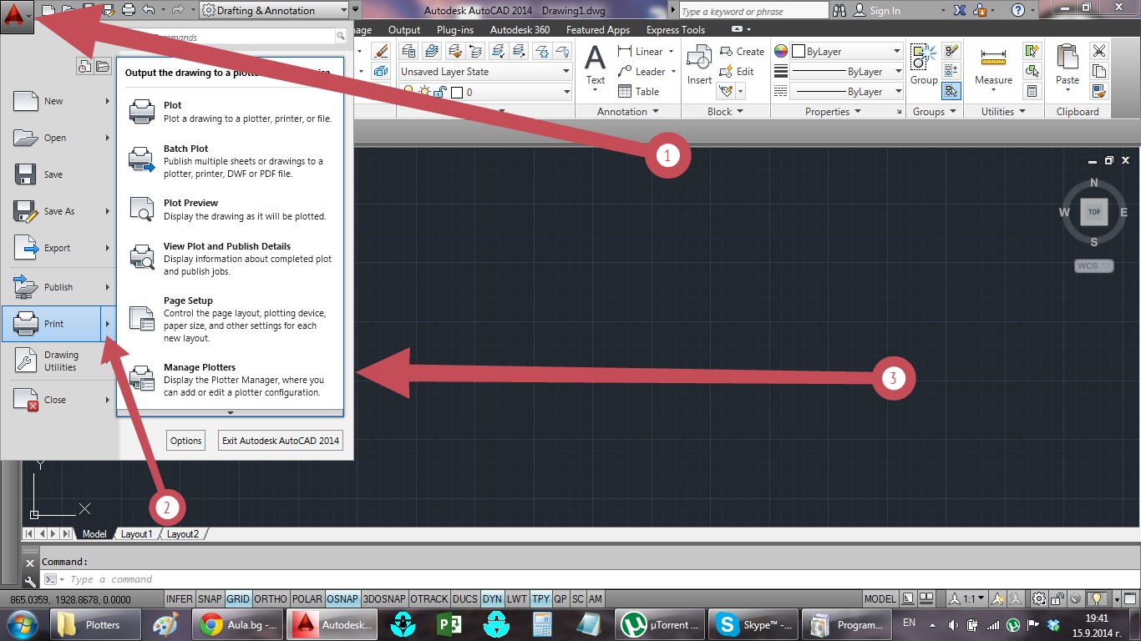Viewport: 1141px width, 641px height.
Task: Open the Unsaved Layer State dropdown
Action: click(x=484, y=72)
